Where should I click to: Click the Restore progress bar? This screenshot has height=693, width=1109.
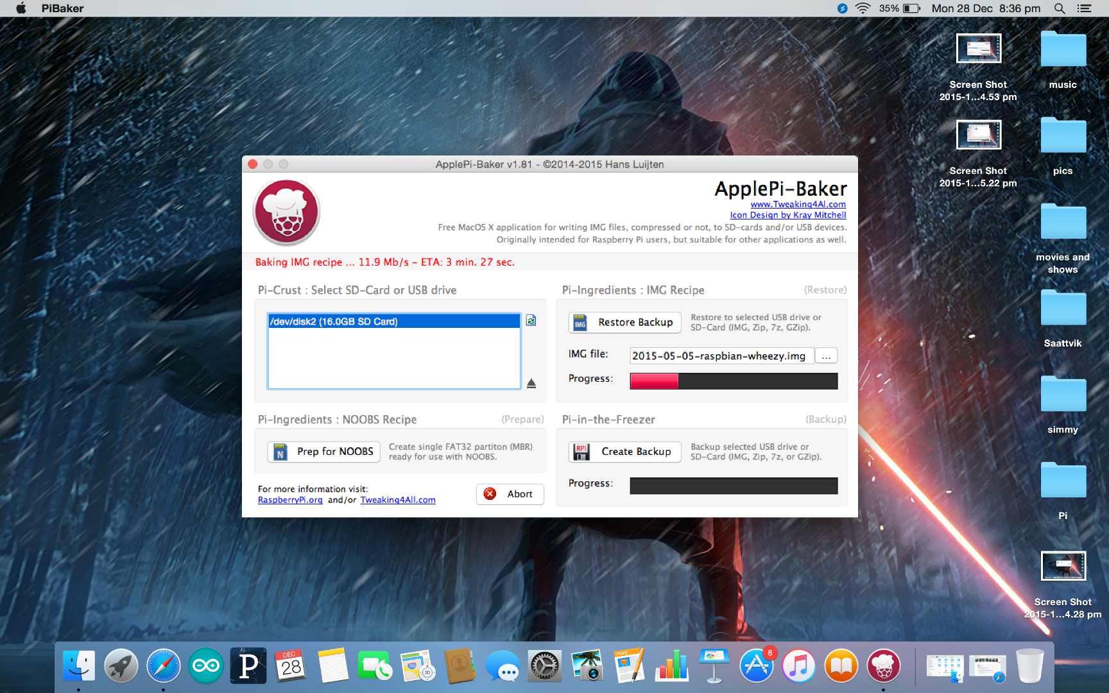click(x=733, y=381)
